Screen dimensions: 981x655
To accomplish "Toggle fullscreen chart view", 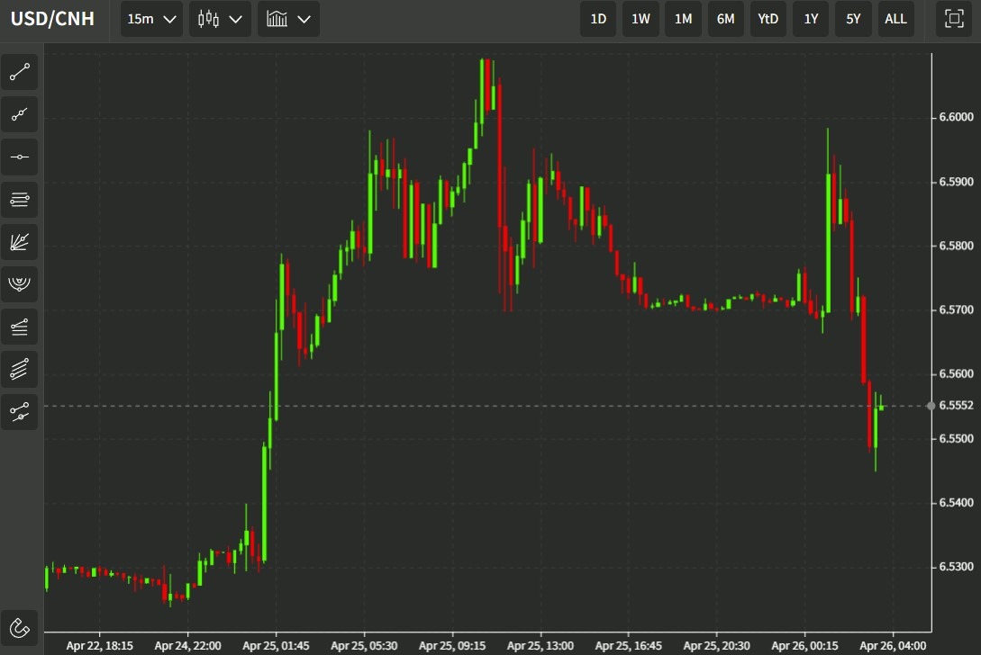I will pyautogui.click(x=953, y=19).
